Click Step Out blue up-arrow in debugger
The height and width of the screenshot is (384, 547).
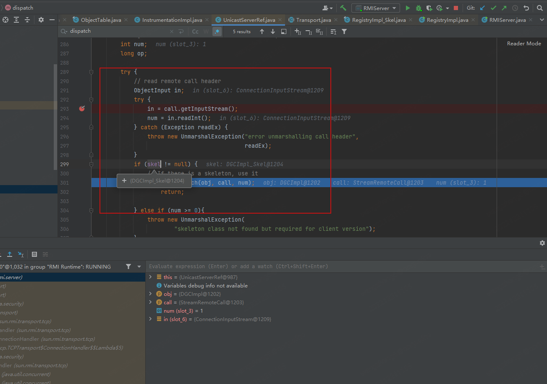pyautogui.click(x=10, y=254)
